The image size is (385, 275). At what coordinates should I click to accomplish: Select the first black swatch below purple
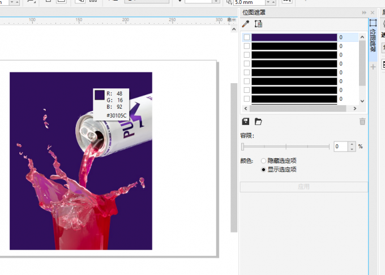coord(294,46)
